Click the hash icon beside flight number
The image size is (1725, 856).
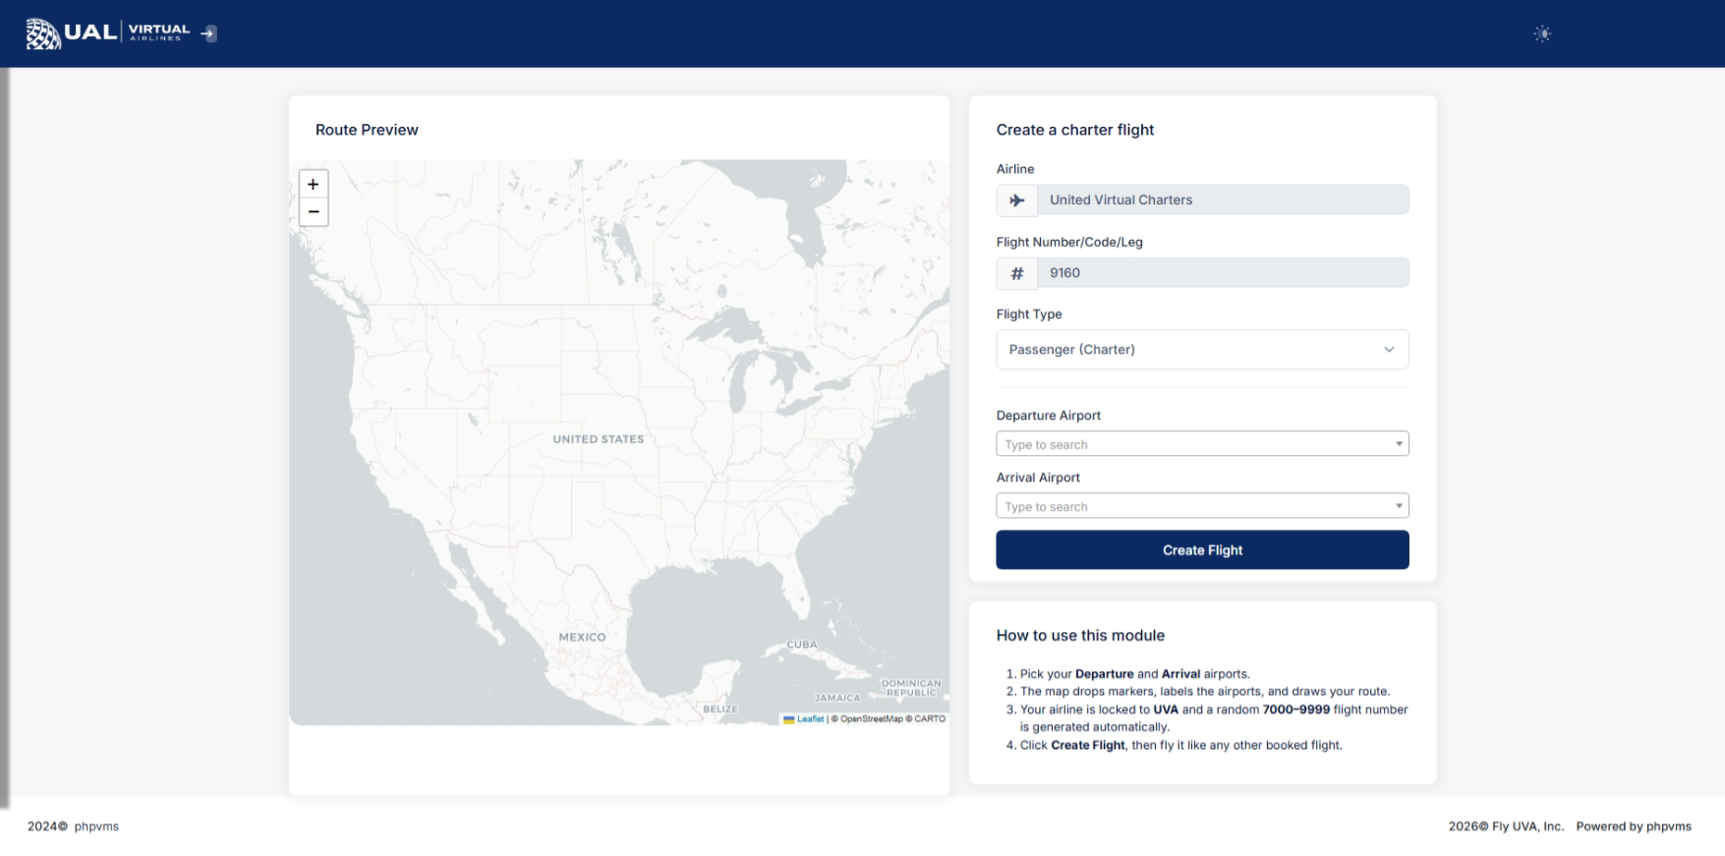(x=1017, y=273)
